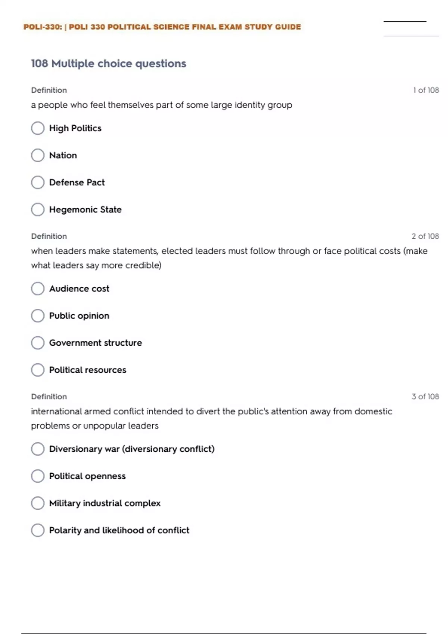Click the 3 of 108 question counter
Screen dimensions: 448x634
[425, 397]
